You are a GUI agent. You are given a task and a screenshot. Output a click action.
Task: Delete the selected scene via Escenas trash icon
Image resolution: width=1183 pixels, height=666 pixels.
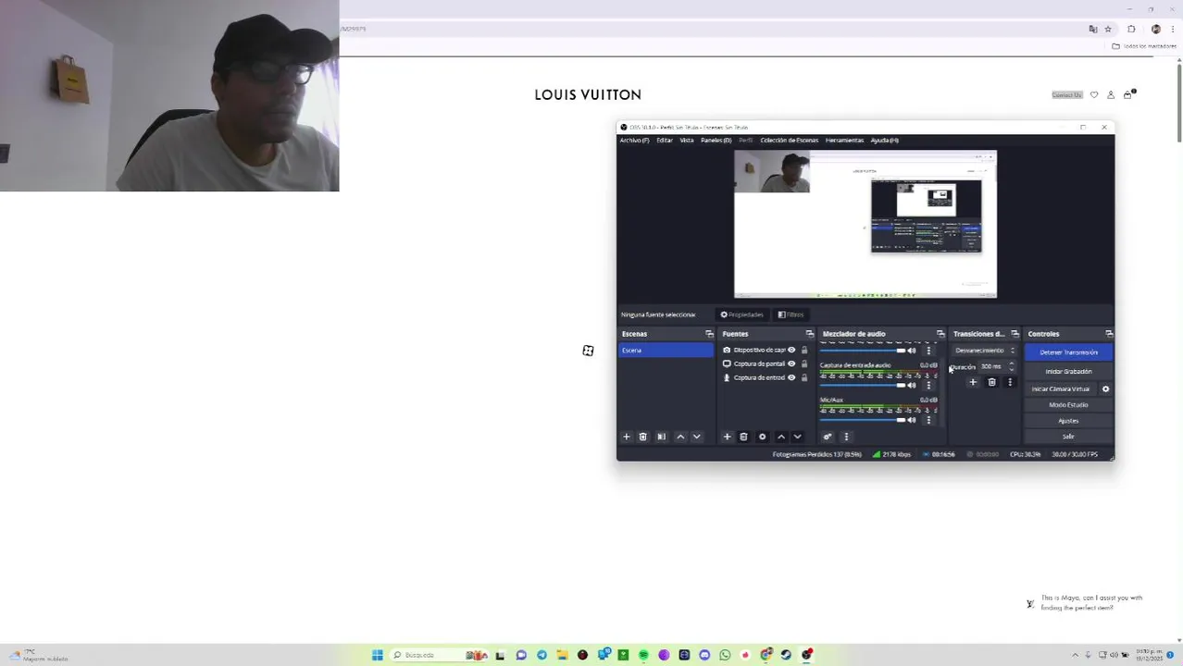(x=643, y=437)
